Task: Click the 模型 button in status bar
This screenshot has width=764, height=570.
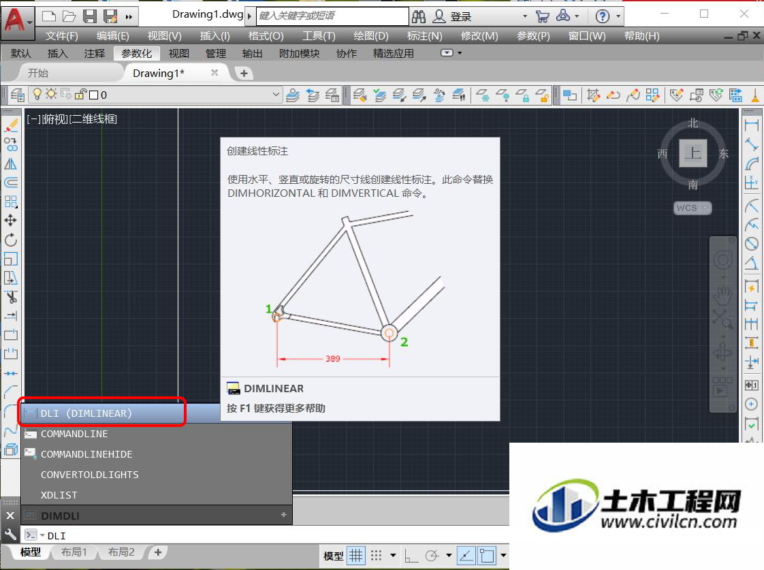Action: (x=333, y=556)
